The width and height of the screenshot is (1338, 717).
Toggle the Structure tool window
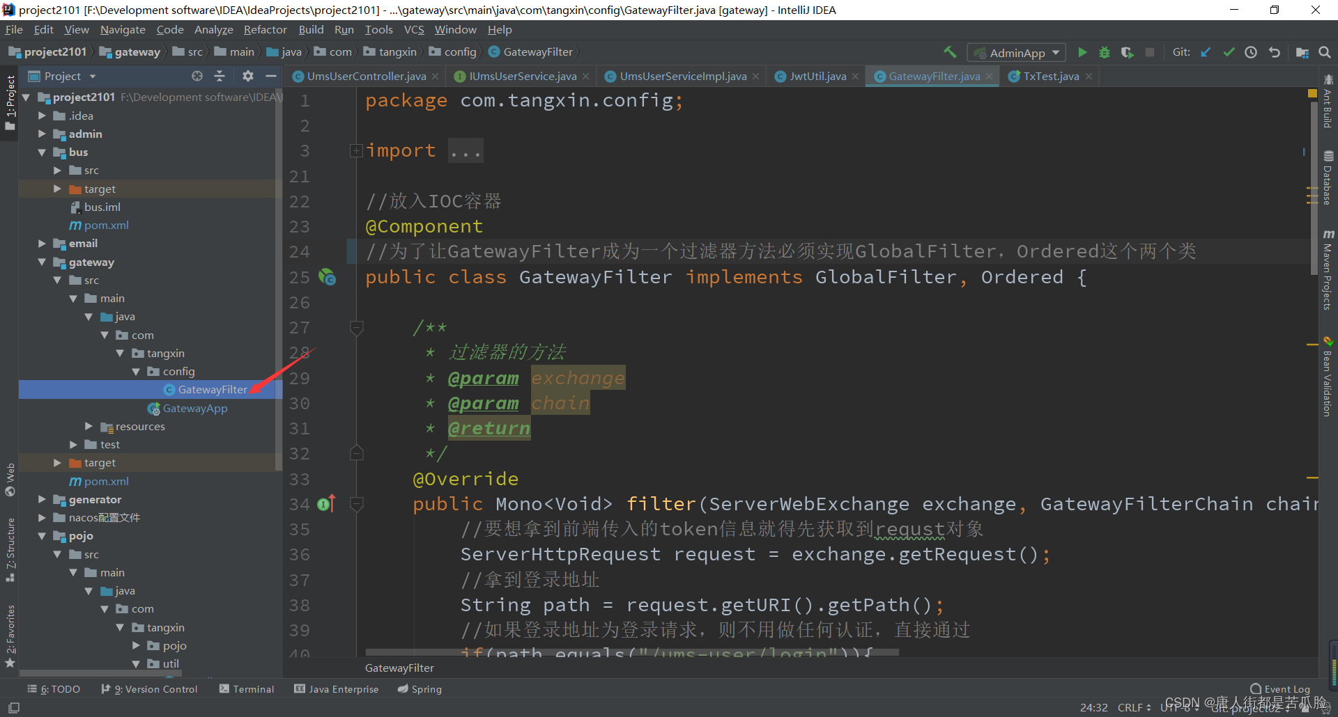pos(10,550)
